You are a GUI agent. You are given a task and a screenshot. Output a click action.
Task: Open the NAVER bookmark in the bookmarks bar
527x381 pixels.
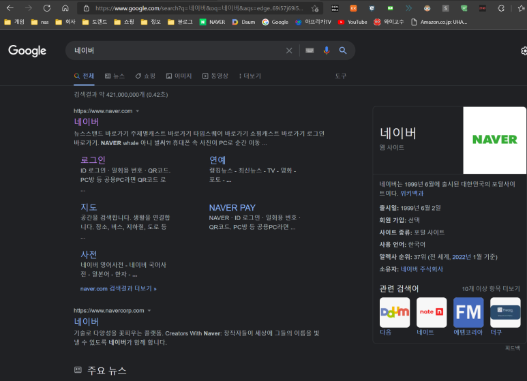point(213,22)
